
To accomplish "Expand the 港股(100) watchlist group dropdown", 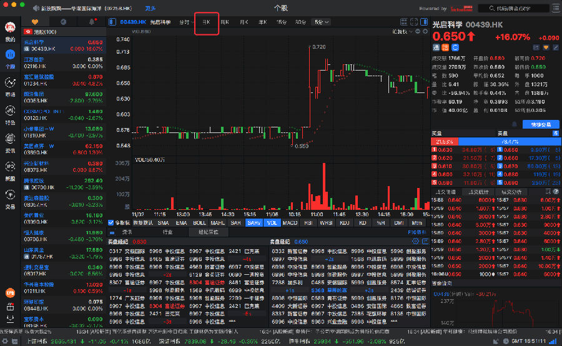I will (x=64, y=32).
